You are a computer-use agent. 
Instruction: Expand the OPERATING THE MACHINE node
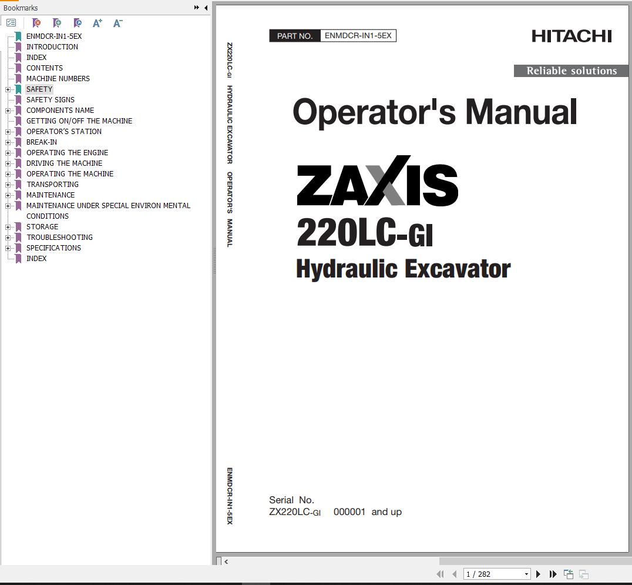(x=8, y=174)
